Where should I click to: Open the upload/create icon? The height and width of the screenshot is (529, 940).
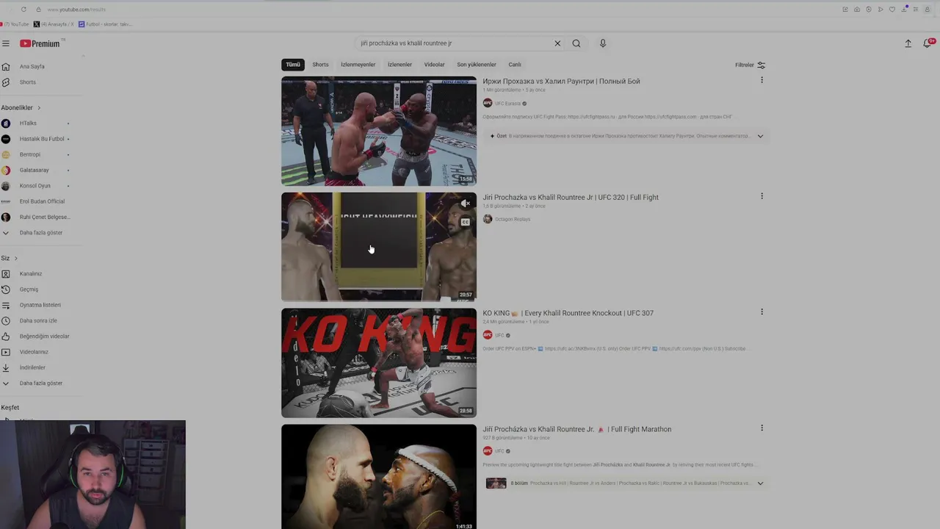(908, 43)
